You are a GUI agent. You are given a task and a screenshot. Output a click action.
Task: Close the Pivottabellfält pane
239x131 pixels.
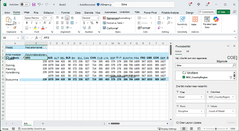tap(234, 46)
